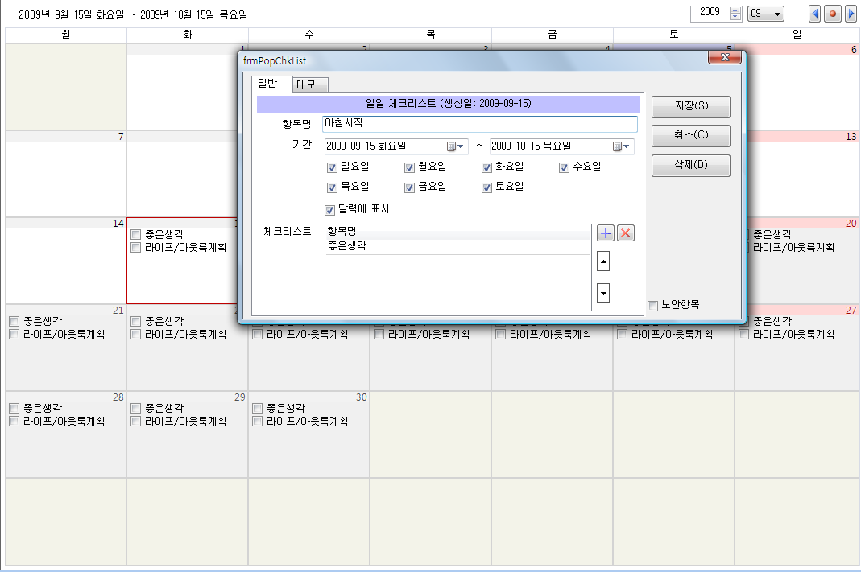Check 좋은생각 on day 29
The height and width of the screenshot is (572, 861).
(136, 409)
